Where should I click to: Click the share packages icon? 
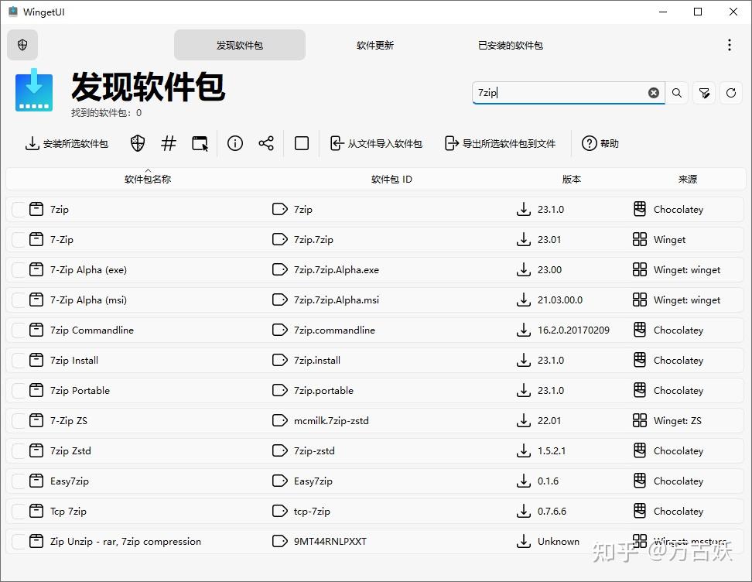pos(267,143)
